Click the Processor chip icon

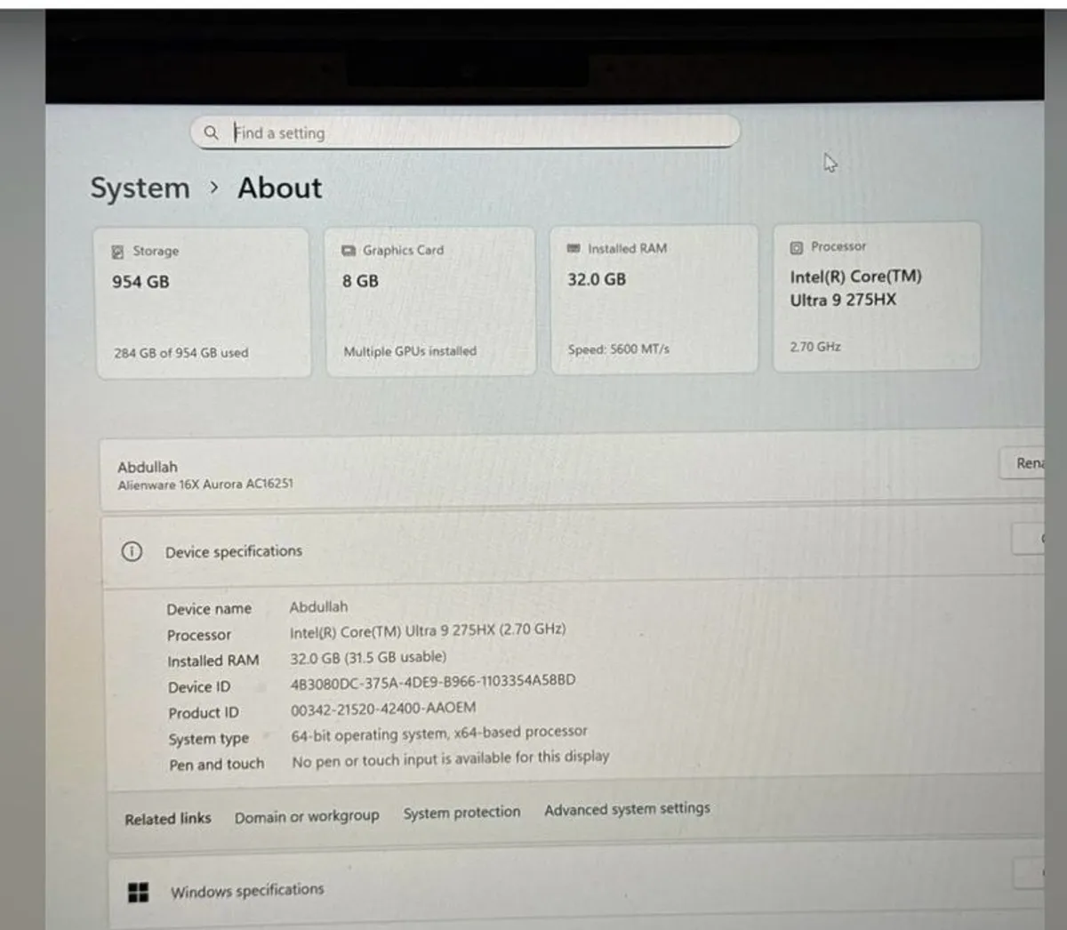pyautogui.click(x=797, y=247)
